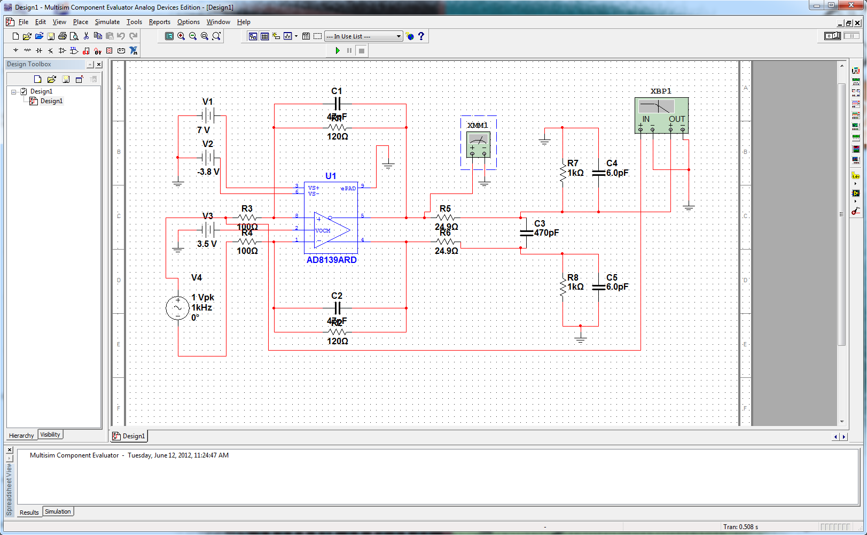The image size is (867, 535).
Task: Place a diode component
Action: pyautogui.click(x=39, y=51)
